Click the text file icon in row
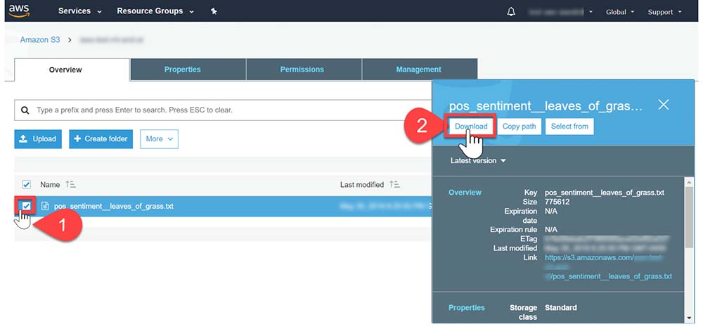This screenshot has width=703, height=329. coord(45,206)
